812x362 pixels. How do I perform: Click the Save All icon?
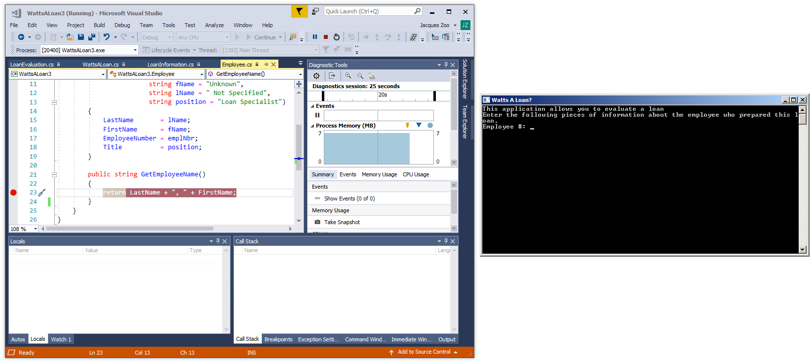(x=91, y=37)
